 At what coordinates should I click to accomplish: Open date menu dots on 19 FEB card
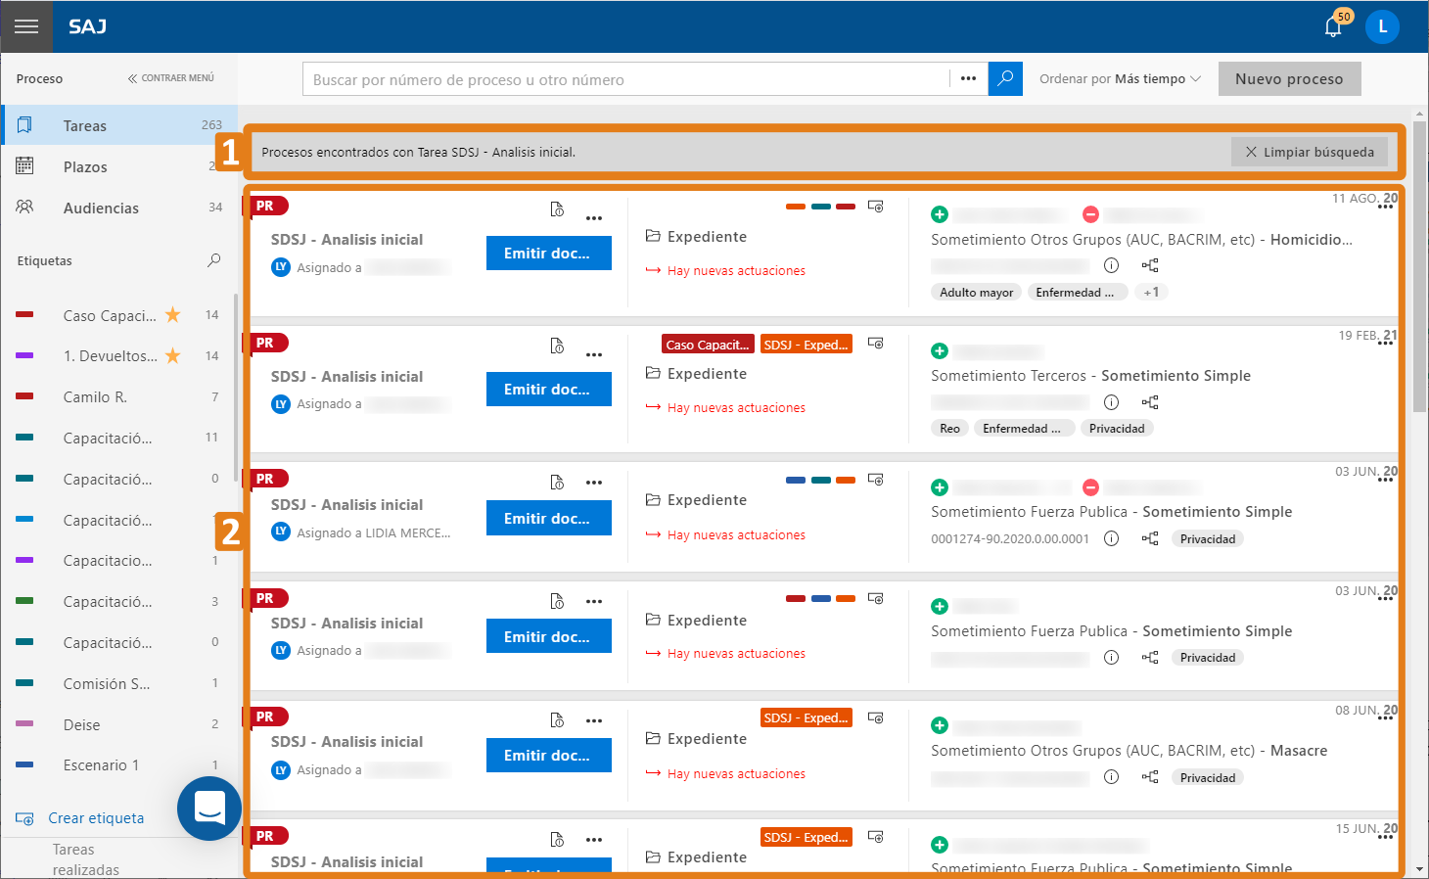(1385, 344)
